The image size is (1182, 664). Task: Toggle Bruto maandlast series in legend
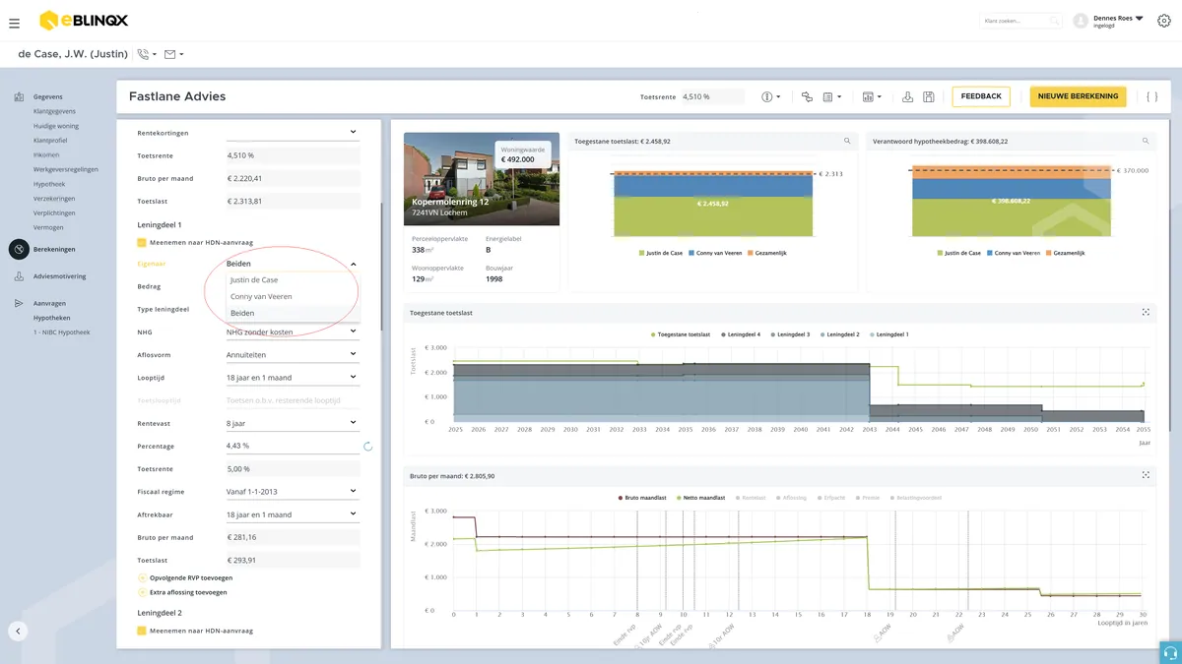[642, 498]
